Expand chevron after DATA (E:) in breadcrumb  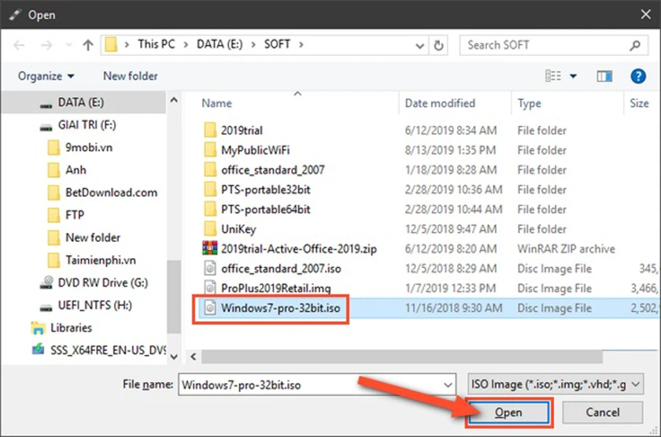click(253, 45)
